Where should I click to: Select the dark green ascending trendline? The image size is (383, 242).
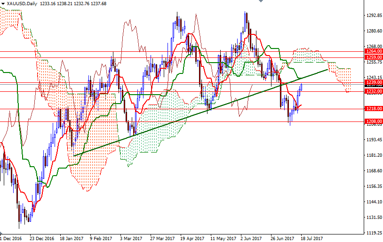(188, 118)
